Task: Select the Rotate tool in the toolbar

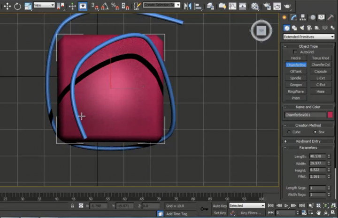Action: [17, 6]
